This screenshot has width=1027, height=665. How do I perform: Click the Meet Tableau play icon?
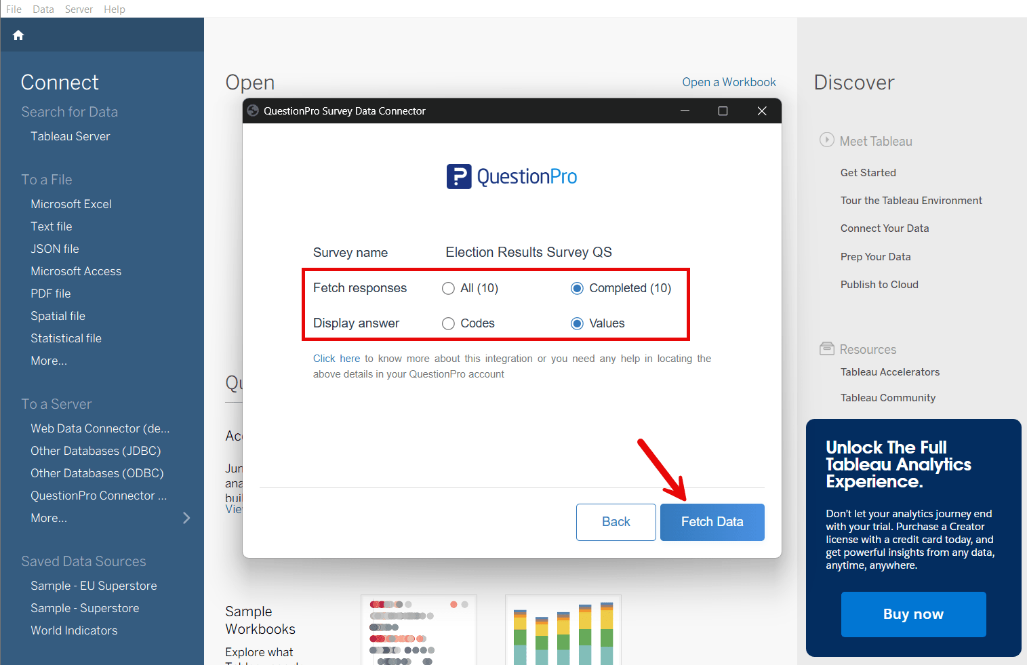(x=826, y=140)
